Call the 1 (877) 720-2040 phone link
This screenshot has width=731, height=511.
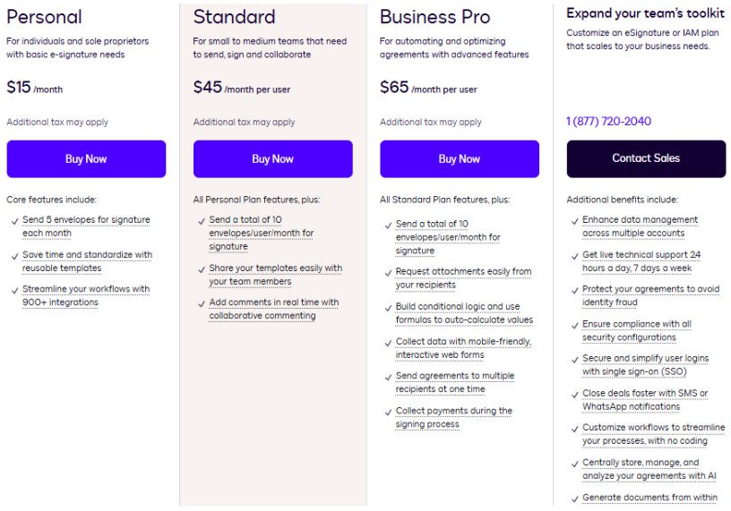point(608,122)
